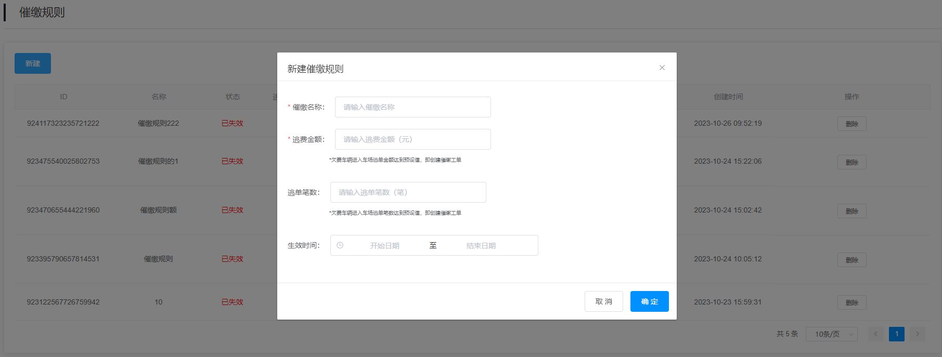The width and height of the screenshot is (942, 357).
Task: Open the 10条/页 page size dropdown
Action: click(x=831, y=334)
